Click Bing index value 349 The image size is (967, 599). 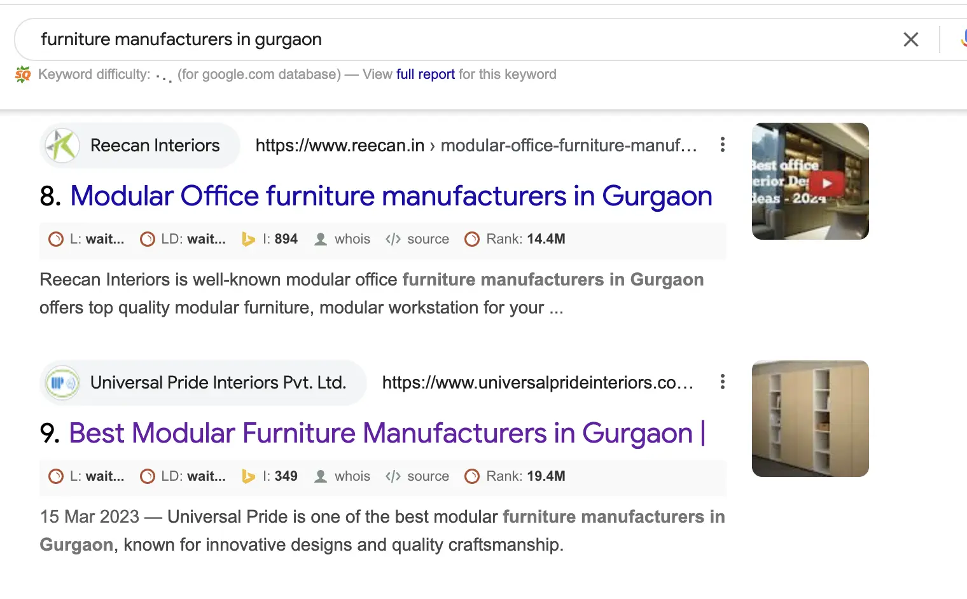pos(286,476)
